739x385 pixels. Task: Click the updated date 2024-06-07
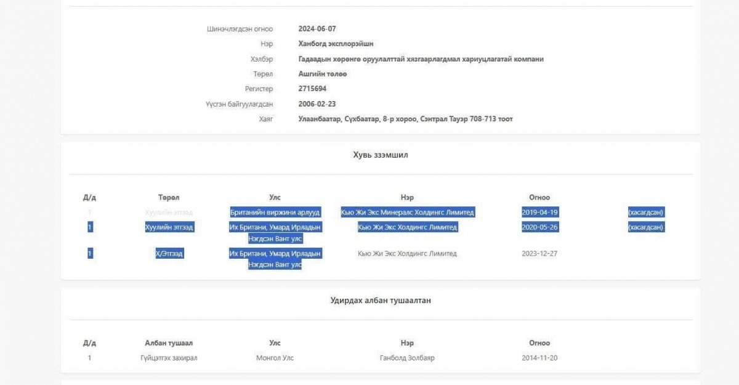(x=317, y=29)
